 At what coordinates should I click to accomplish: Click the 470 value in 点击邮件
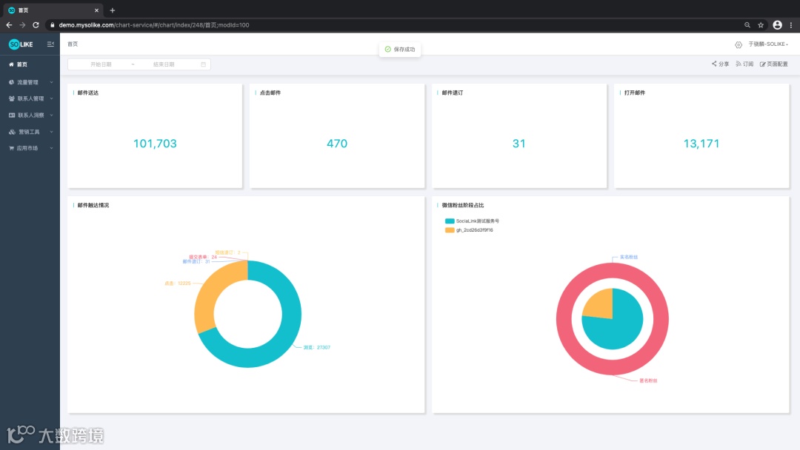(x=337, y=144)
